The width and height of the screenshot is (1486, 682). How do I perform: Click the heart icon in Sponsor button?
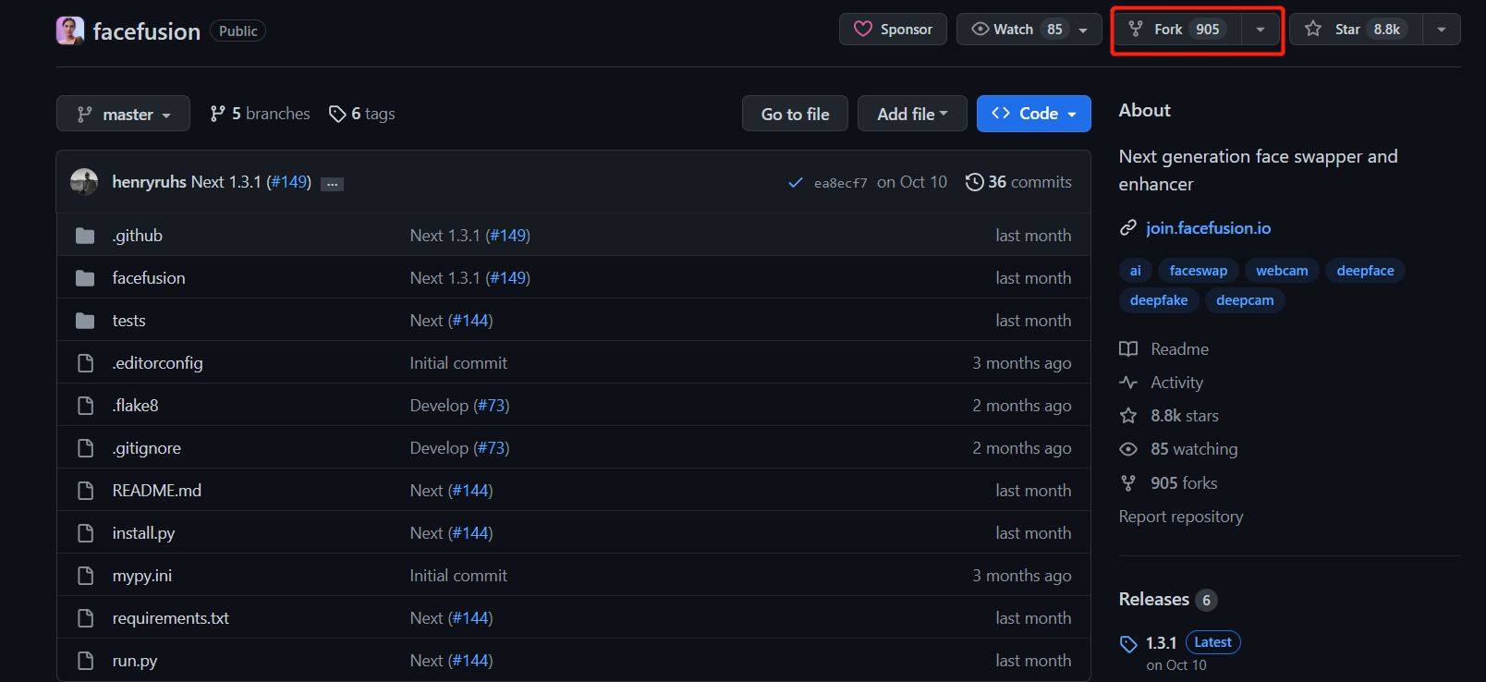click(x=863, y=30)
